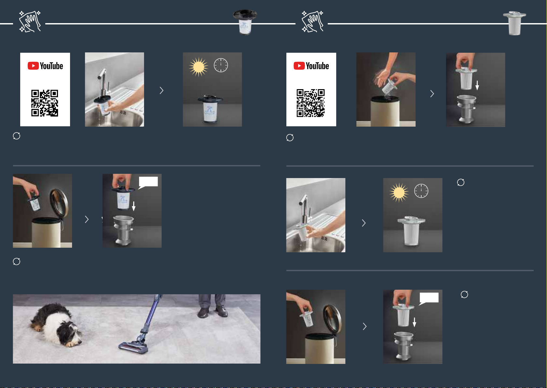The image size is (547, 388).
Task: Open the dog and vacuum cleaner photo
Action: click(x=137, y=329)
